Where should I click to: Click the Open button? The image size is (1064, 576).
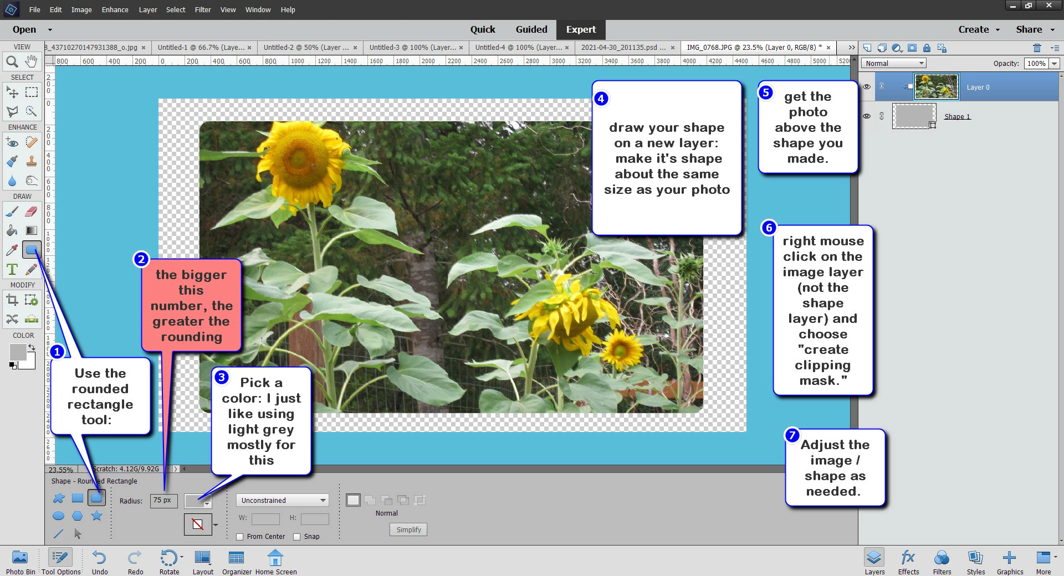(24, 29)
